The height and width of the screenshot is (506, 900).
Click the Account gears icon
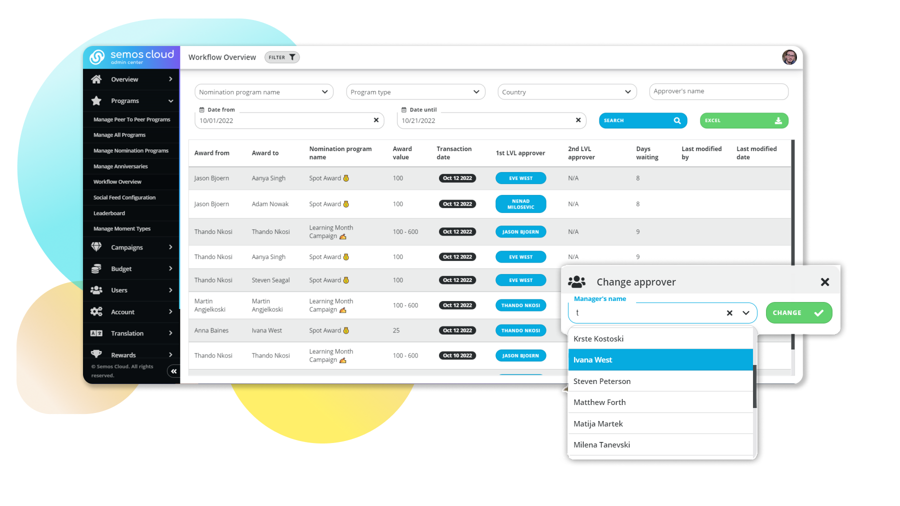(x=96, y=311)
